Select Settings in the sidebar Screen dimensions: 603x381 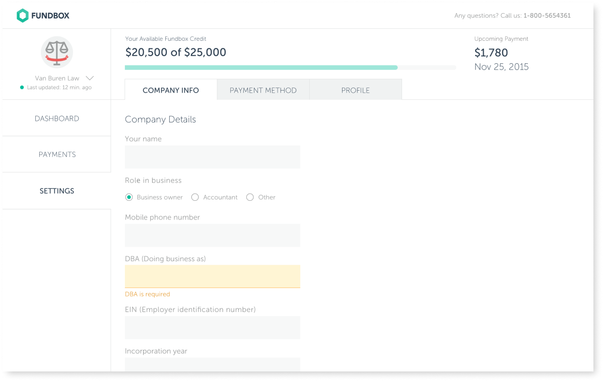click(x=57, y=191)
